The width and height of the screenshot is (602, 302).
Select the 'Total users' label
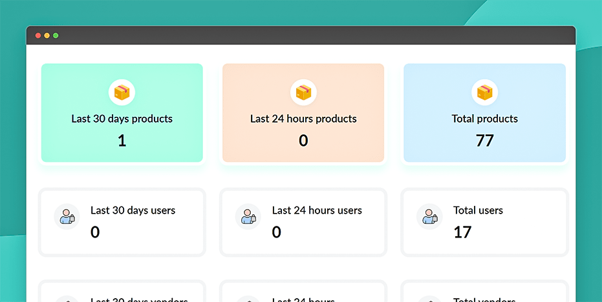478,210
